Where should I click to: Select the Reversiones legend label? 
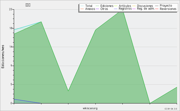click(x=168, y=9)
